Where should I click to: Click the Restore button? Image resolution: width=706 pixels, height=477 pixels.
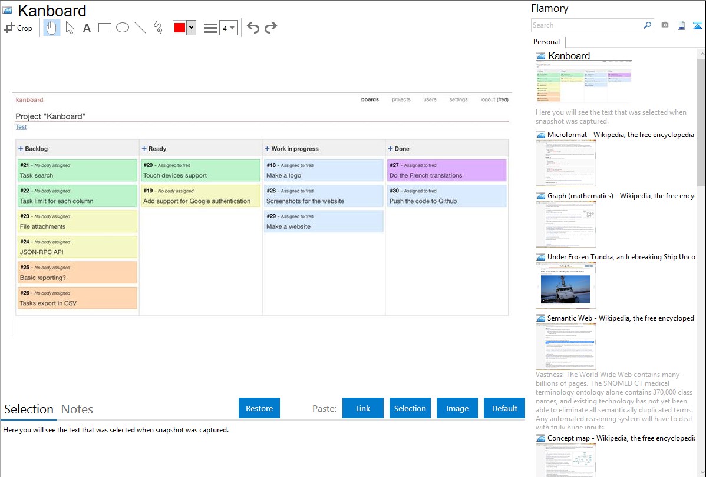(259, 408)
